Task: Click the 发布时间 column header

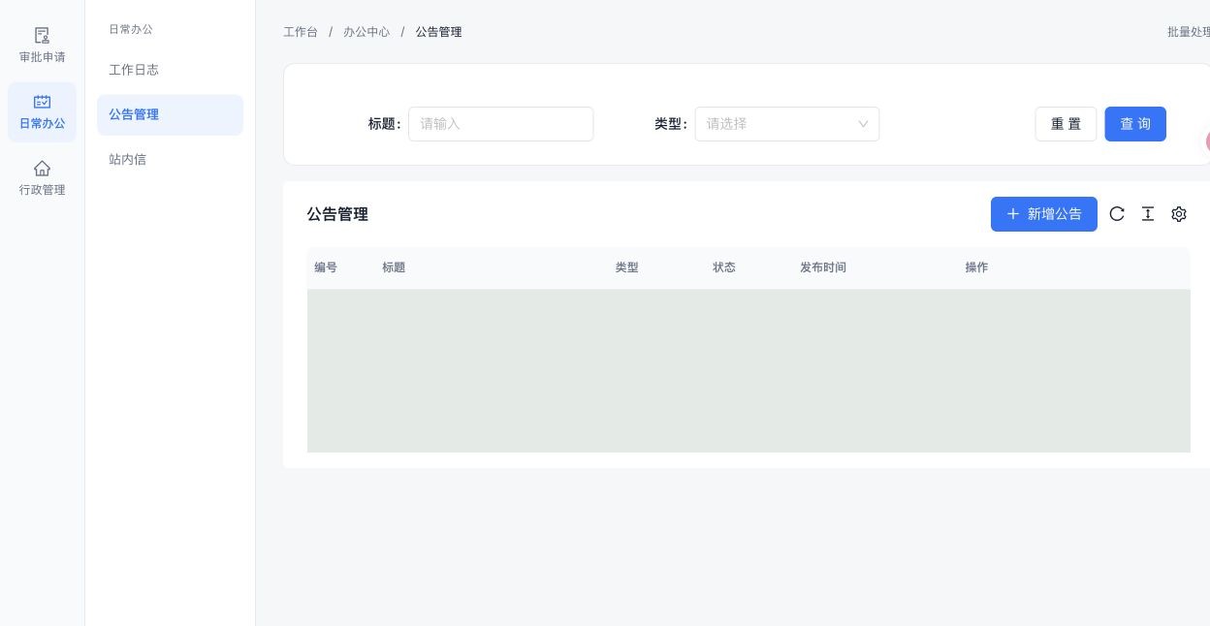Action: click(823, 267)
